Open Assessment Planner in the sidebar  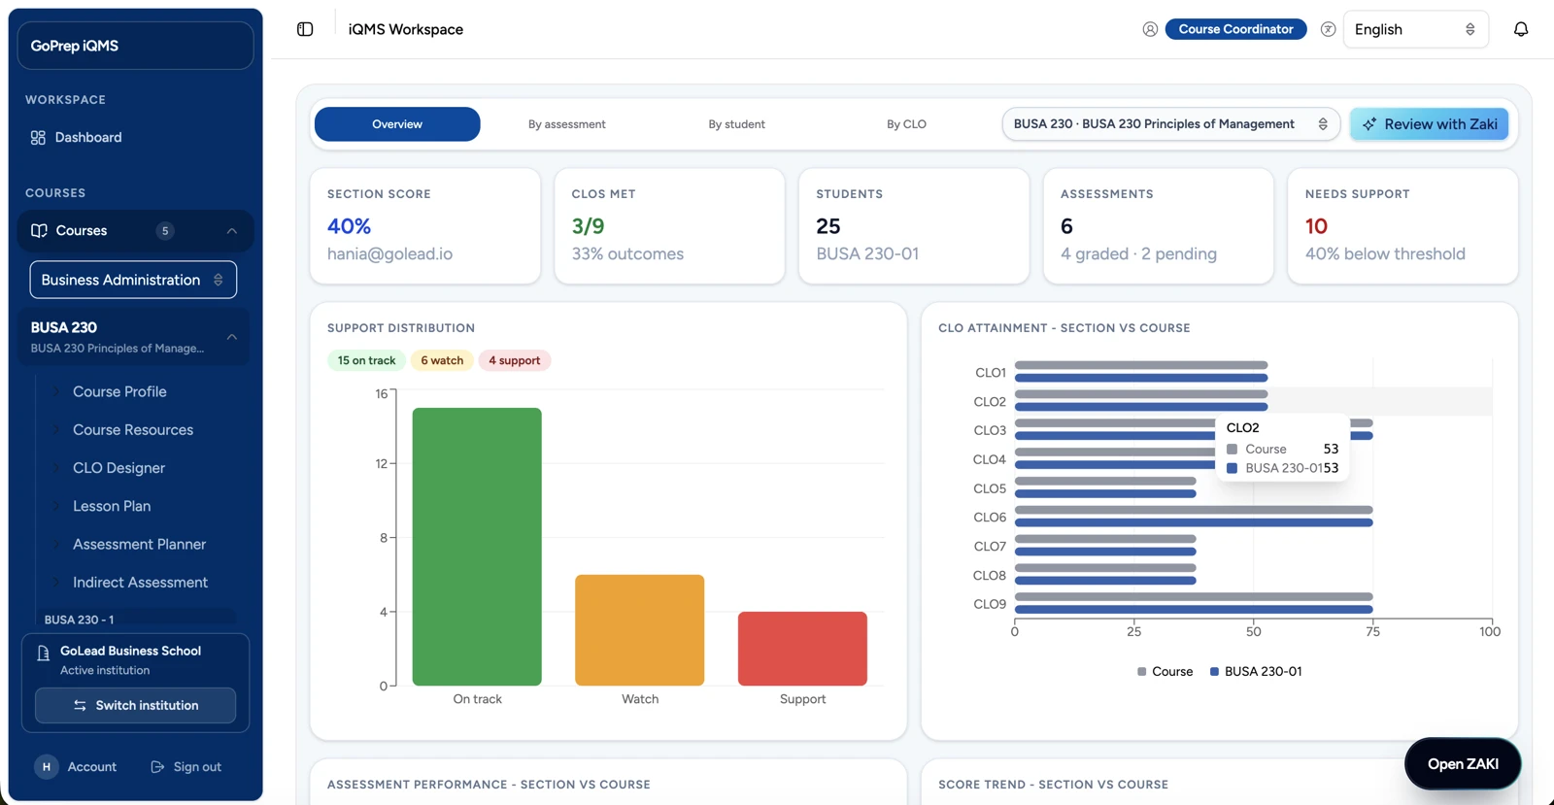click(139, 544)
